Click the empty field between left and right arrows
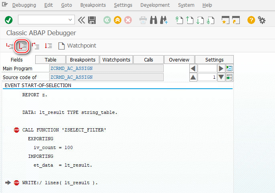This screenshot has width=275, height=193. coord(207,68)
